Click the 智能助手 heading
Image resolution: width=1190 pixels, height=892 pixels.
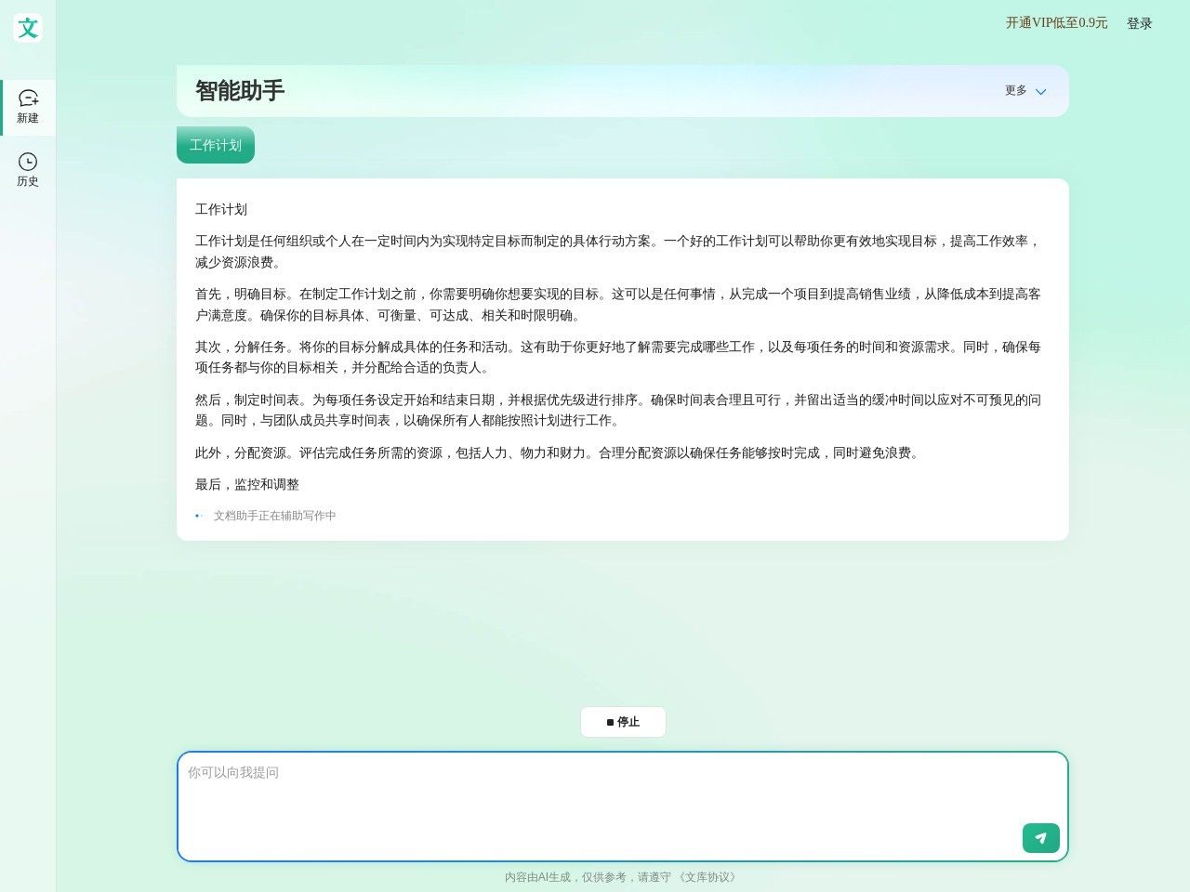[240, 90]
